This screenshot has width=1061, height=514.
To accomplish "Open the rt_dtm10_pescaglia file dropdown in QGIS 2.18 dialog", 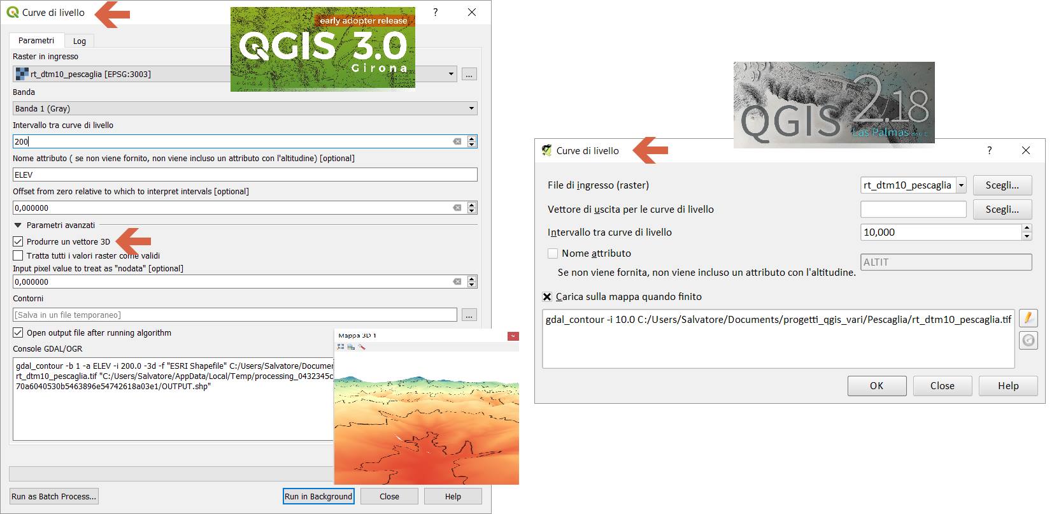I will 960,185.
